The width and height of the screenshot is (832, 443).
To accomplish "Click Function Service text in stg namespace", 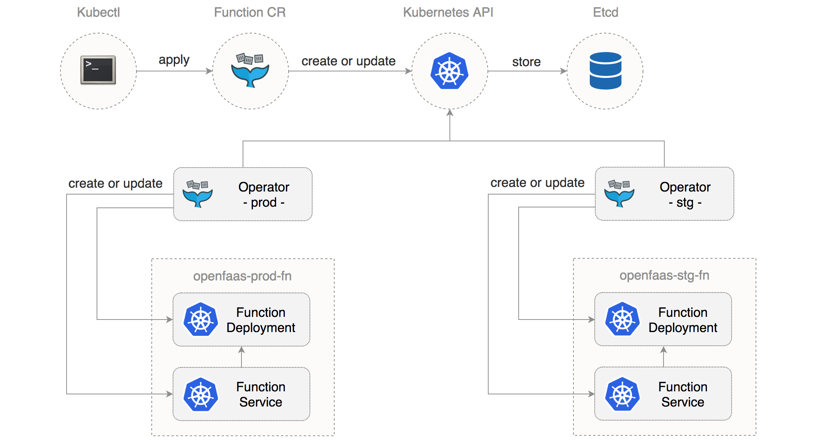I will click(683, 394).
